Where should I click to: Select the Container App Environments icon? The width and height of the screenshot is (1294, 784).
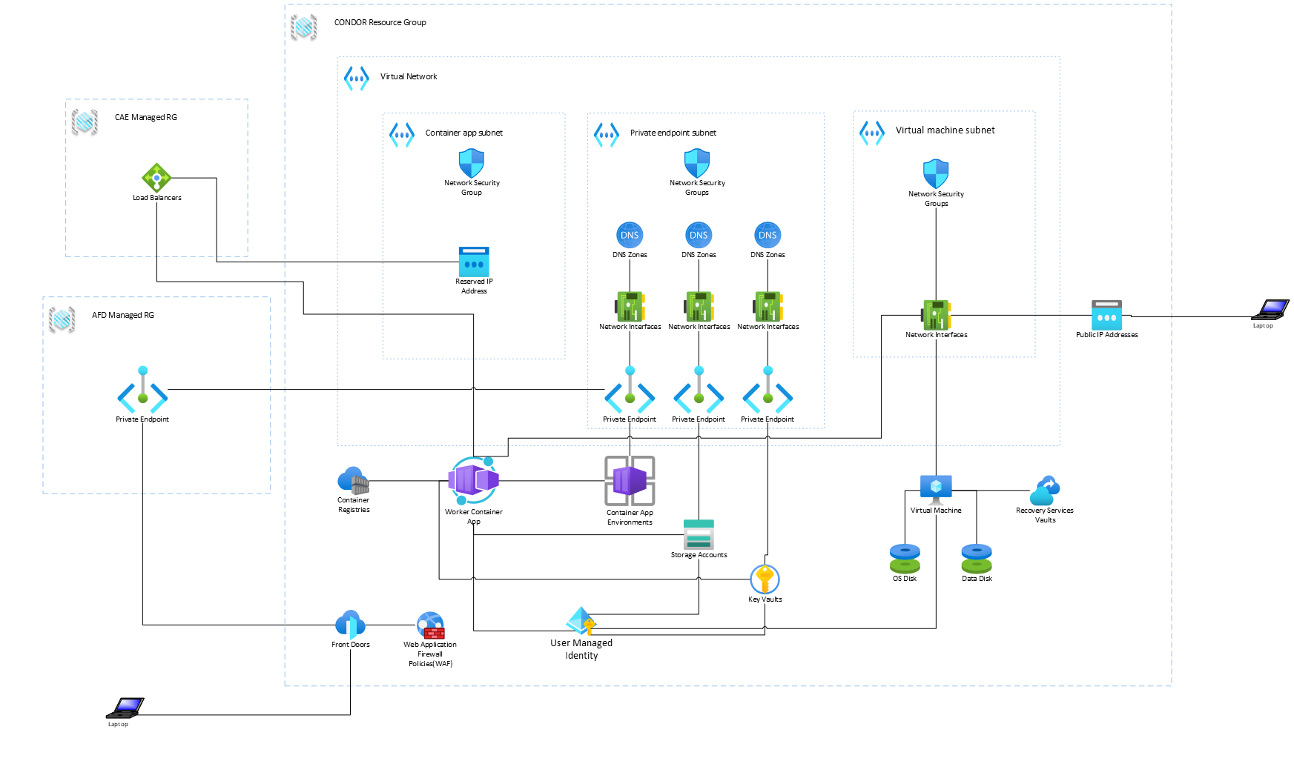(630, 481)
